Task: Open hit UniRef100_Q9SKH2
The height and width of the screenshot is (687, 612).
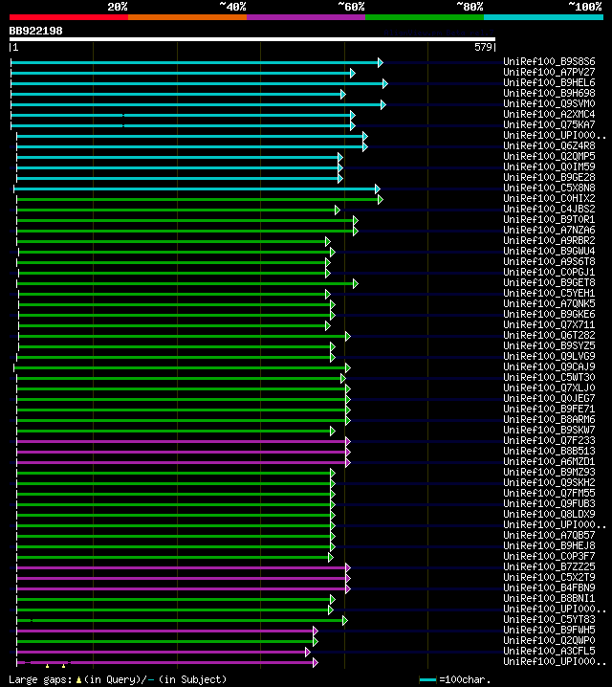Action: point(549,482)
